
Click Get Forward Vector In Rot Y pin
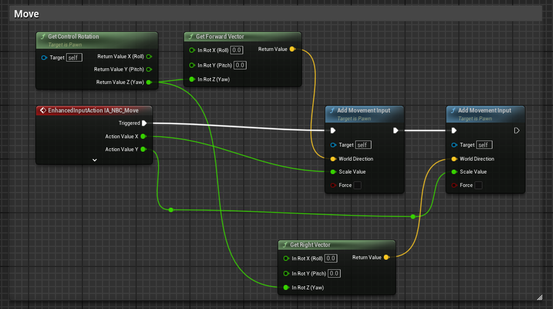click(192, 65)
